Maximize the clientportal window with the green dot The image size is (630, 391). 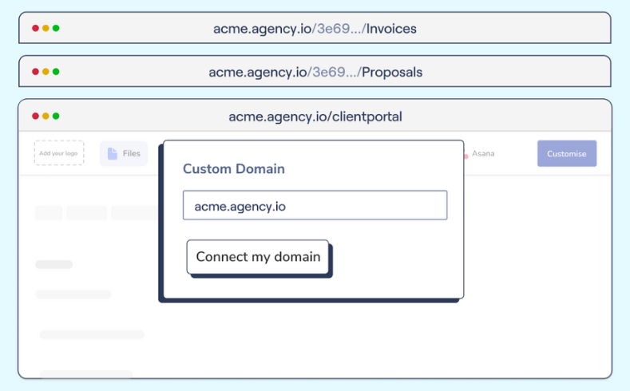coord(56,116)
